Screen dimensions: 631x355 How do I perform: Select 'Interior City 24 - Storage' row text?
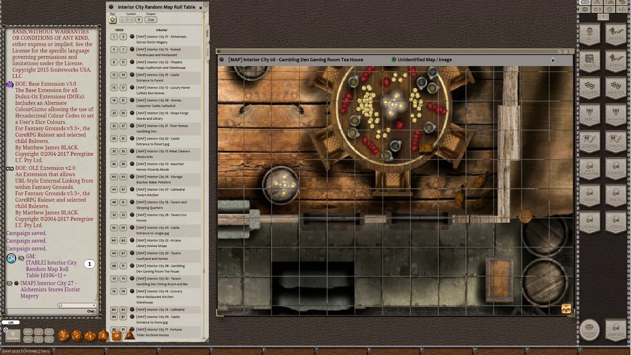pyautogui.click(x=159, y=179)
